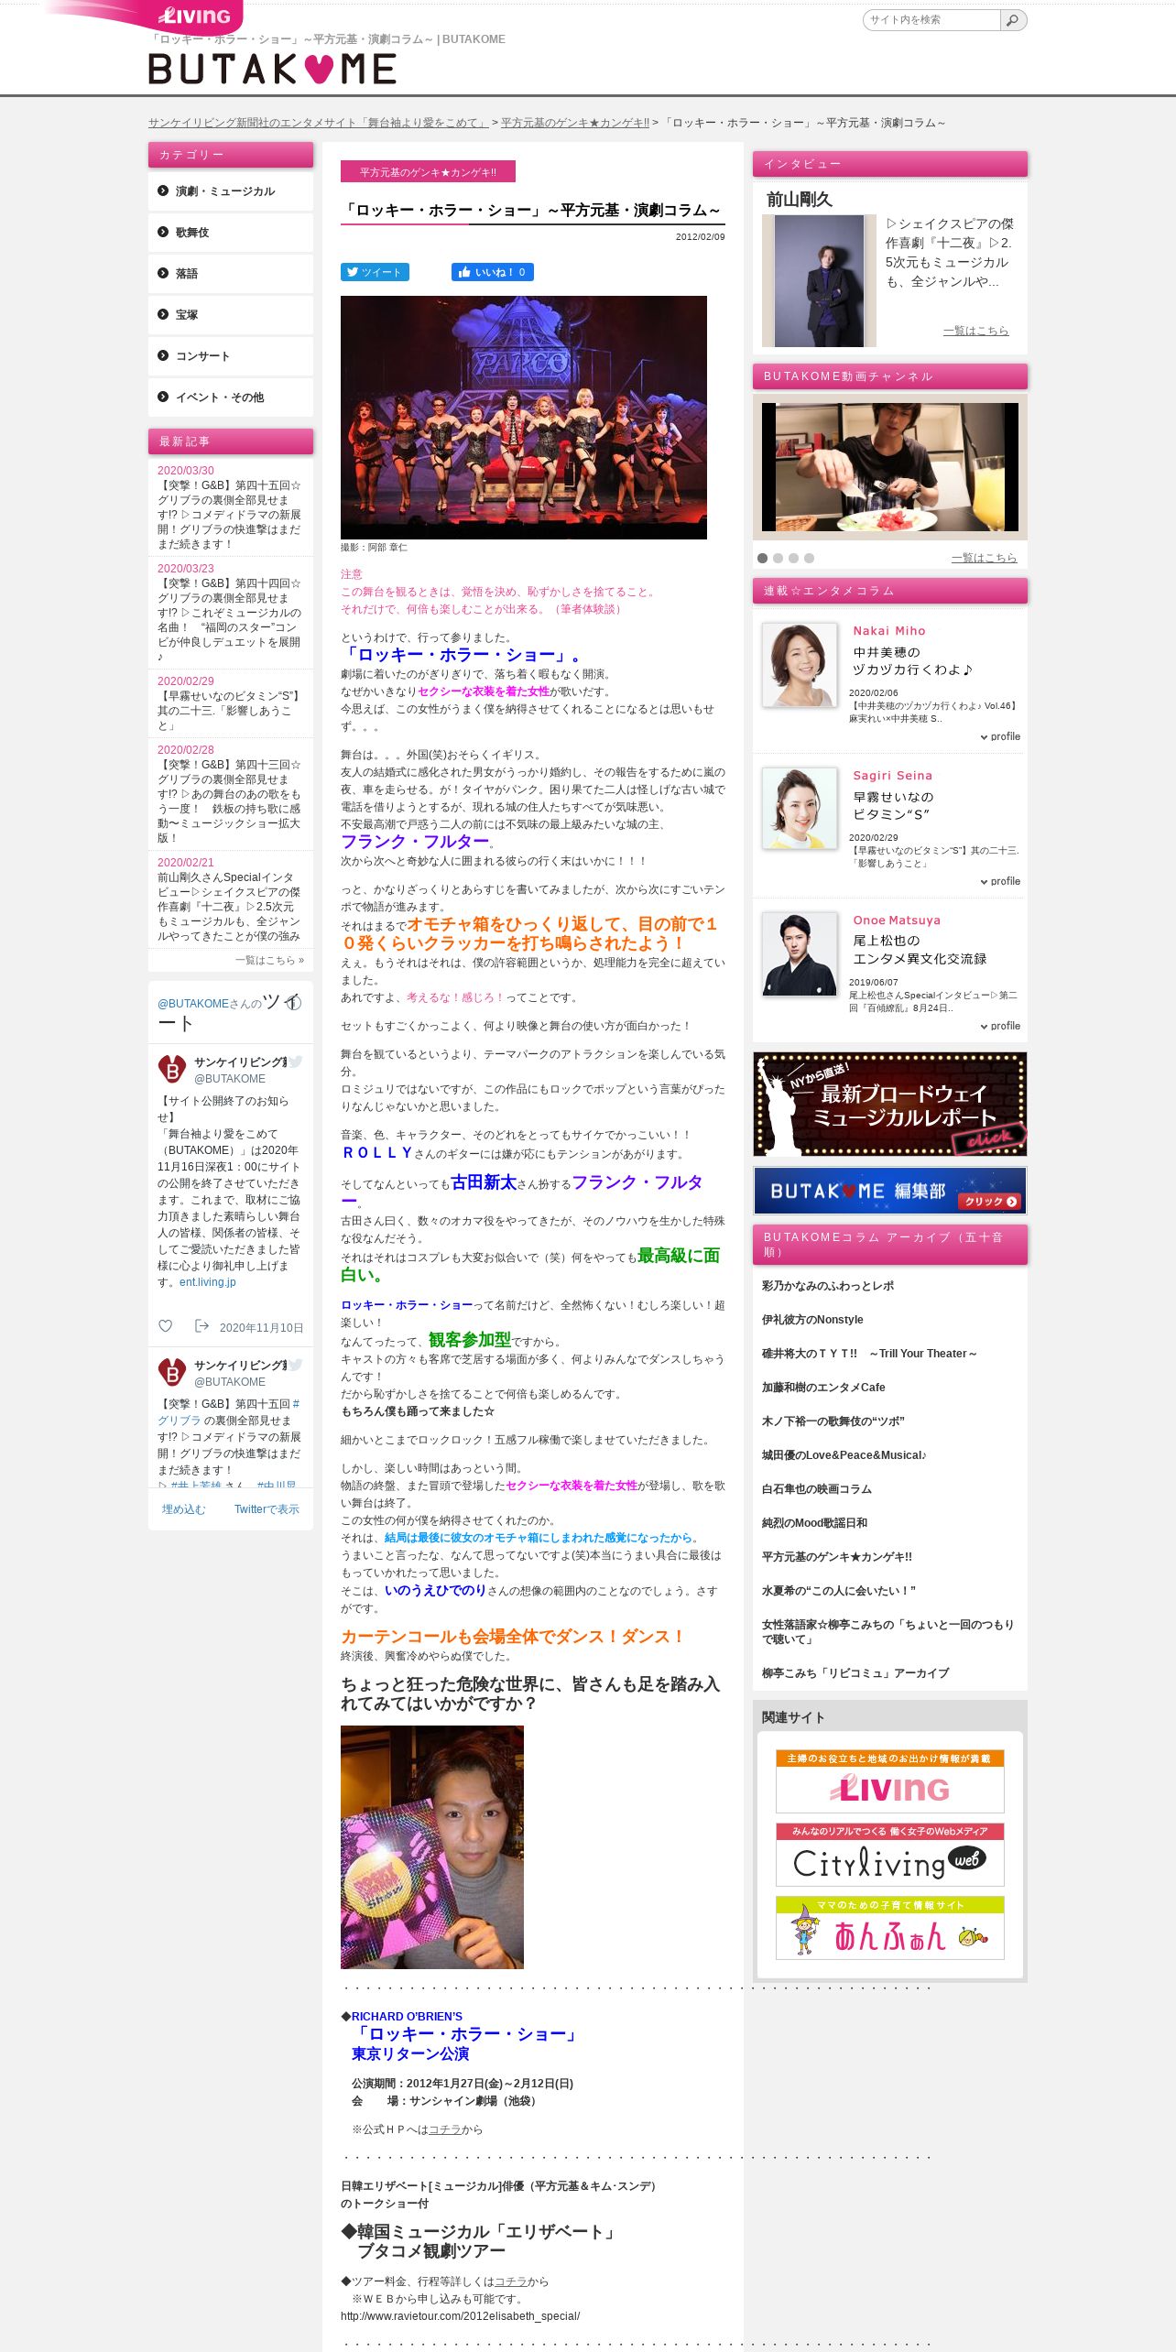This screenshot has height=2352, width=1176.
Task: Open Nakai Miho's portrait thumbnail
Action: (x=800, y=665)
